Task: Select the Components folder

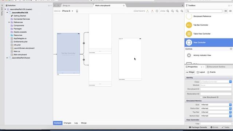Action: tap(19, 25)
